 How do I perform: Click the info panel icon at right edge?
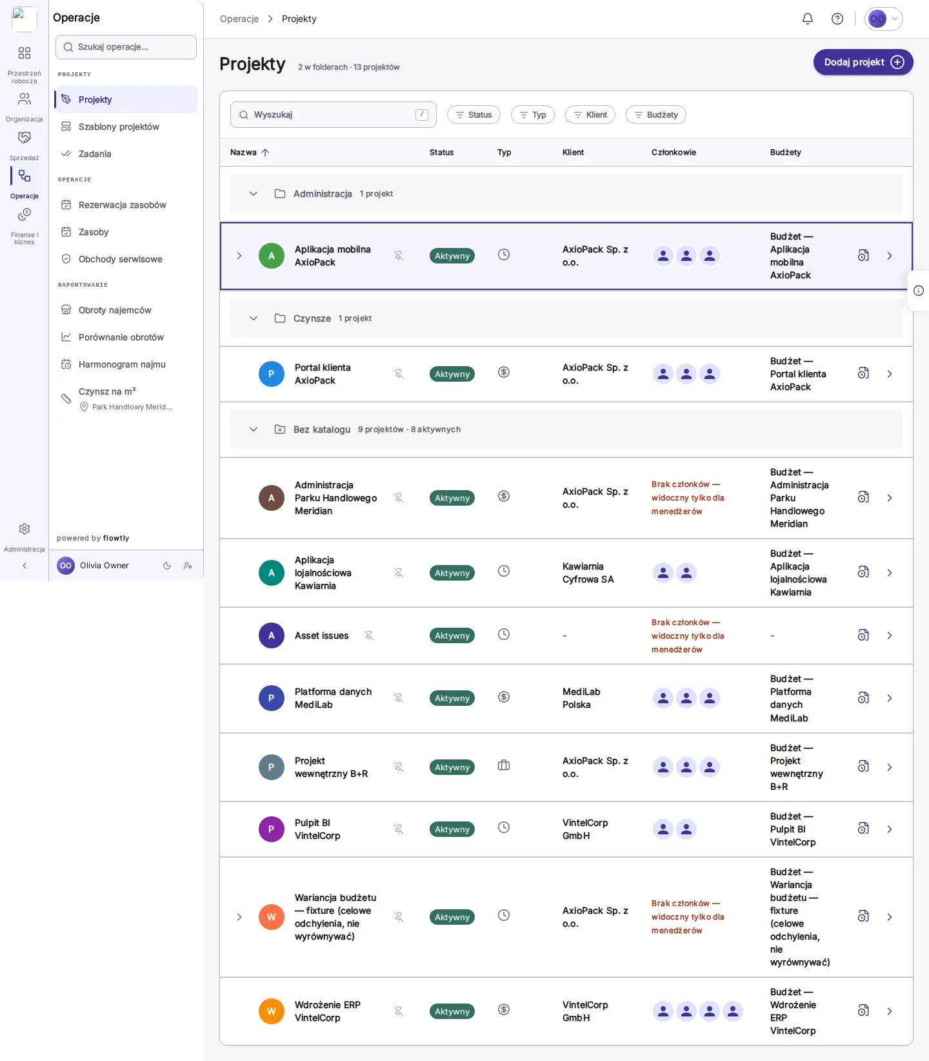[x=919, y=291]
